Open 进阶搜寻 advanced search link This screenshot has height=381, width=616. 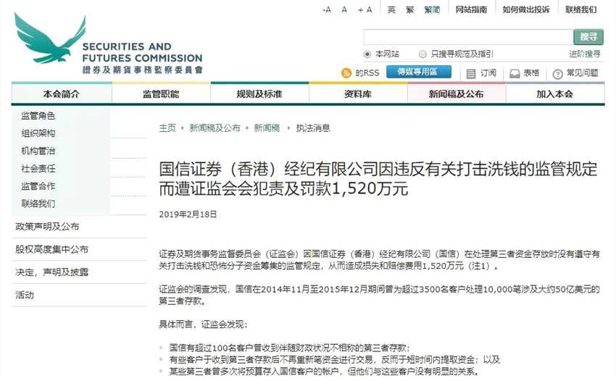(585, 54)
